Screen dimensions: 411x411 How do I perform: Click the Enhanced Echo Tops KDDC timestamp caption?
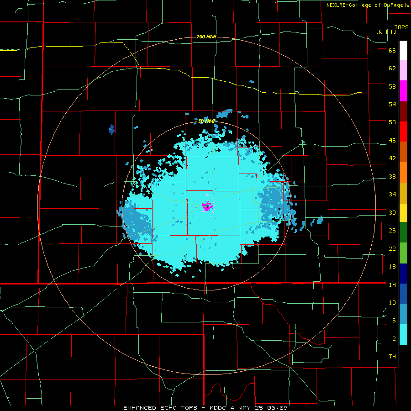(205, 408)
